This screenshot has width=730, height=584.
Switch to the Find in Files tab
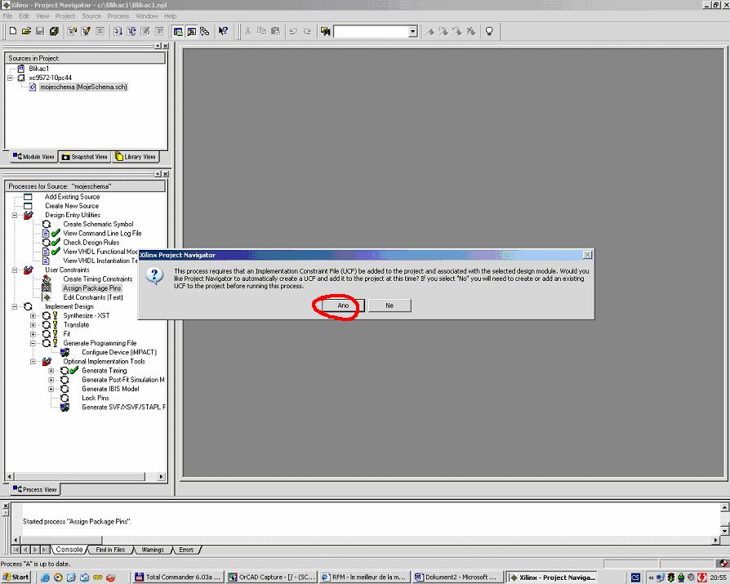(110, 550)
